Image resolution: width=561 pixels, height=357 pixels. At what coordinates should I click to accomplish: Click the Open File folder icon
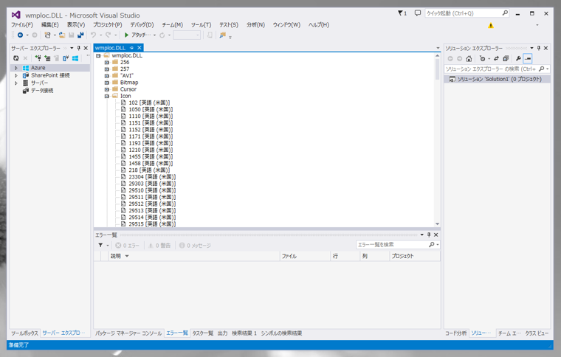tap(62, 35)
